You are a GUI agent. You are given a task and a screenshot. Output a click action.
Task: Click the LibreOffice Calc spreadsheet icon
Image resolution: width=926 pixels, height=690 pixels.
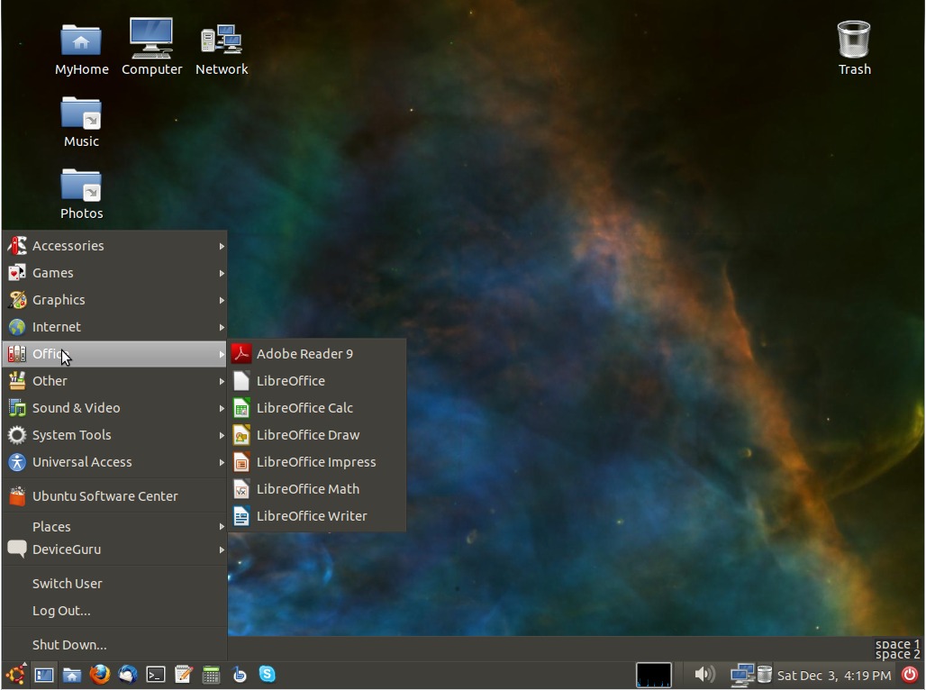click(241, 408)
